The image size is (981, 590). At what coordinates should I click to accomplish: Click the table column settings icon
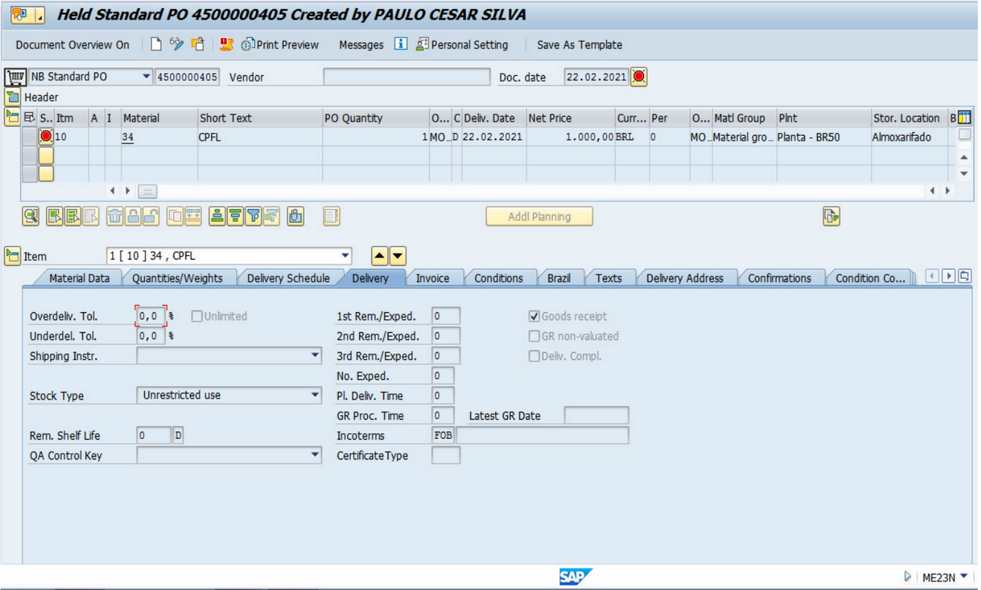[964, 118]
